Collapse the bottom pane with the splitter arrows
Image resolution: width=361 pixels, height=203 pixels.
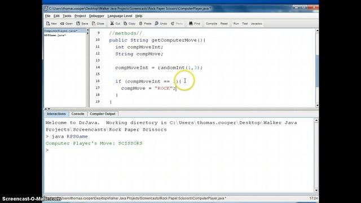(47, 109)
